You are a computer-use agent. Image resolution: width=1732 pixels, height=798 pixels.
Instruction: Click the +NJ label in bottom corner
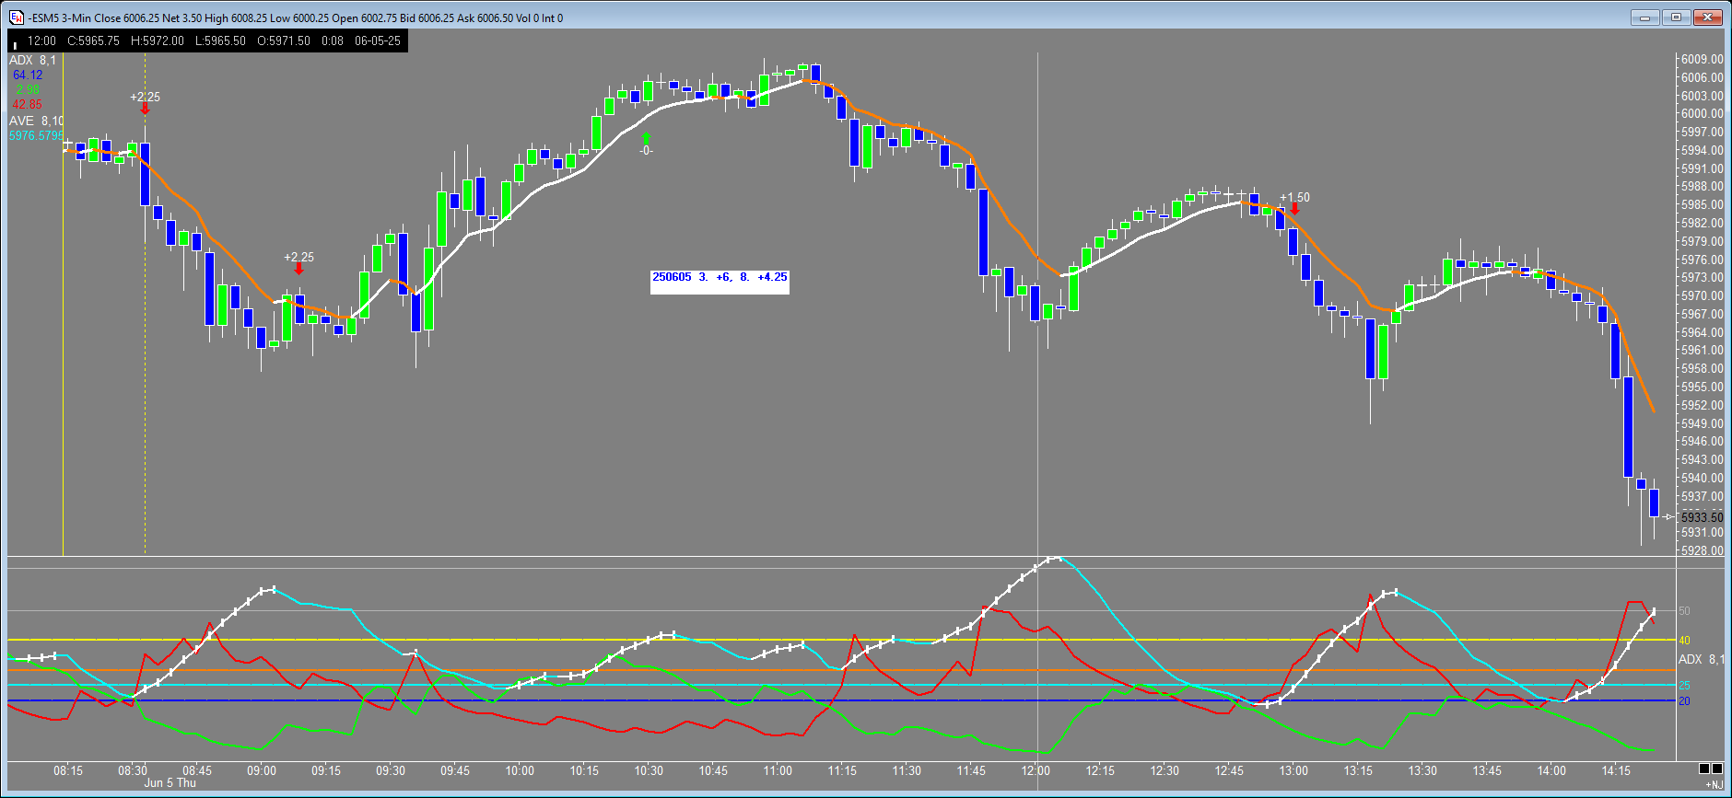pyautogui.click(x=1714, y=785)
